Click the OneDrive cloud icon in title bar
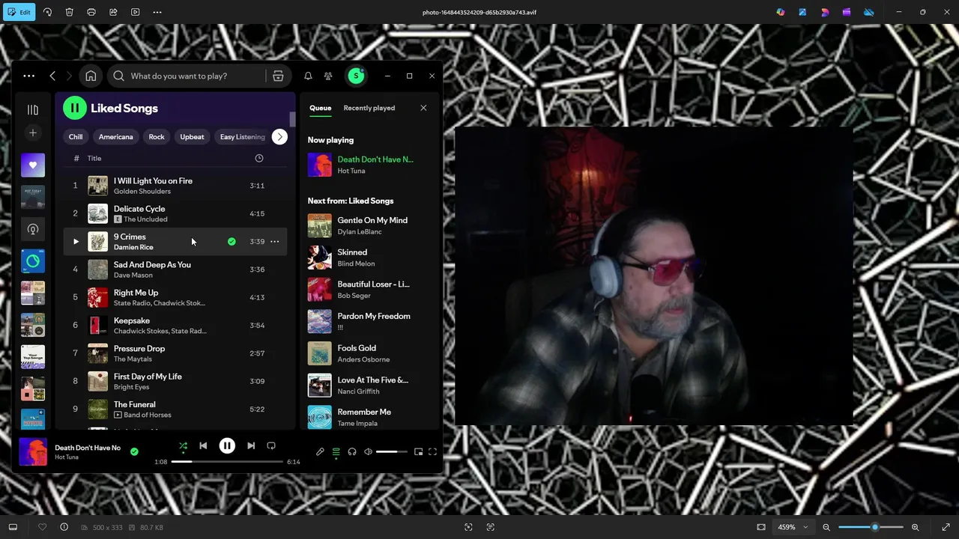This screenshot has height=539, width=959. coord(869,12)
